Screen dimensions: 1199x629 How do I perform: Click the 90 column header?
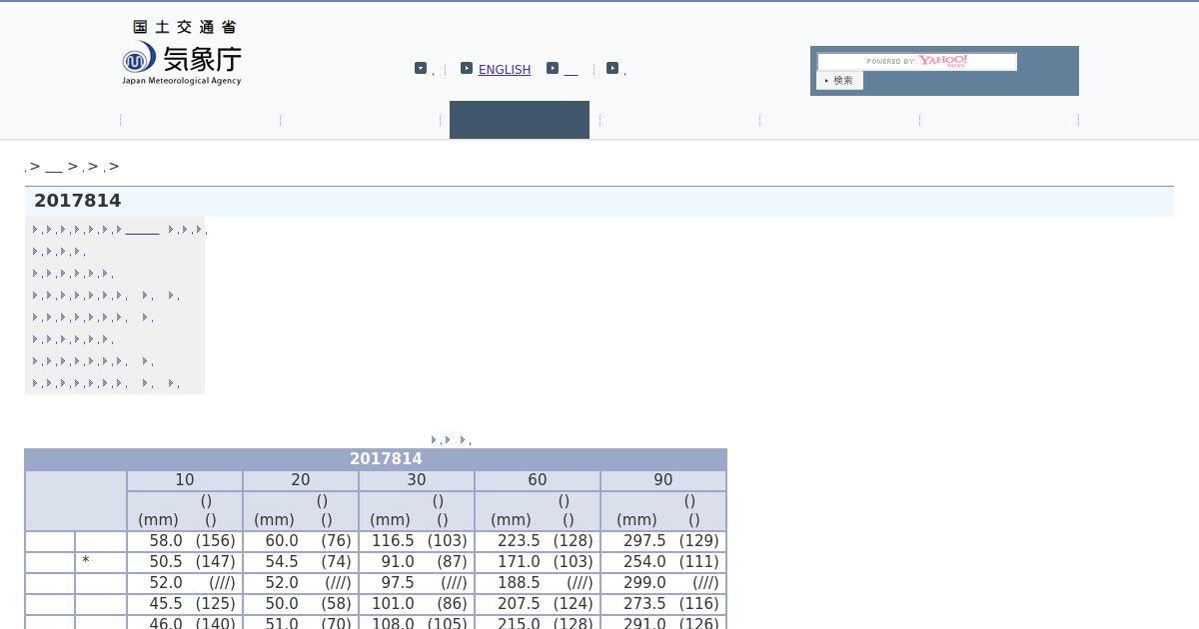click(663, 480)
